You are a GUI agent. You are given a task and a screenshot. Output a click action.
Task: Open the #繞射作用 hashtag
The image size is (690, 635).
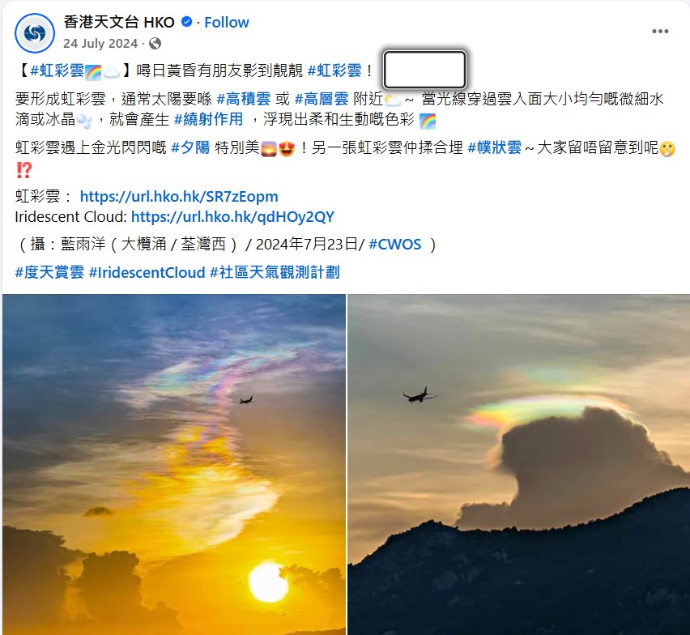point(209,119)
